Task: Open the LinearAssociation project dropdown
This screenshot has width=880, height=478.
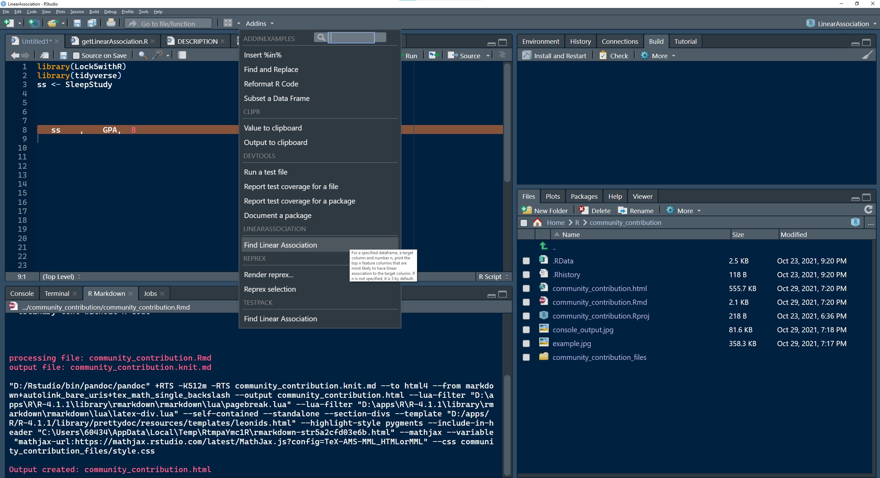Action: pos(841,24)
